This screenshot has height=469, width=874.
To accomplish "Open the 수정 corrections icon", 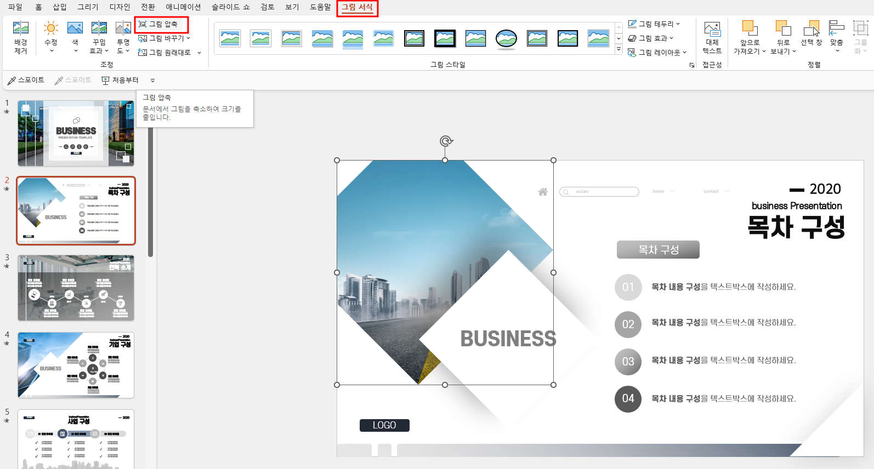I will tap(51, 37).
